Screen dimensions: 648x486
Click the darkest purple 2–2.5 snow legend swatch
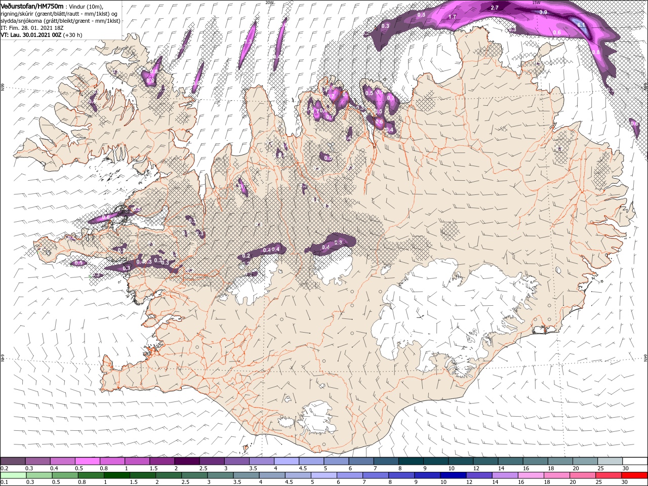(187, 461)
